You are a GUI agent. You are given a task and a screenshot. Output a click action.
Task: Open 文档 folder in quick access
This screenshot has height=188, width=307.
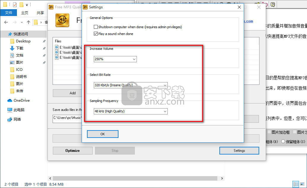point(20,55)
